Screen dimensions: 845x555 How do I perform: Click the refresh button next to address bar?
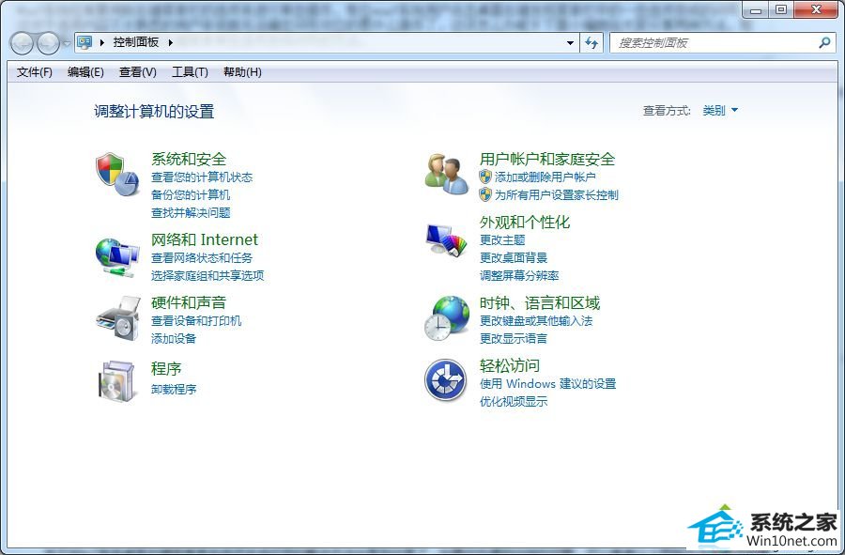[591, 42]
